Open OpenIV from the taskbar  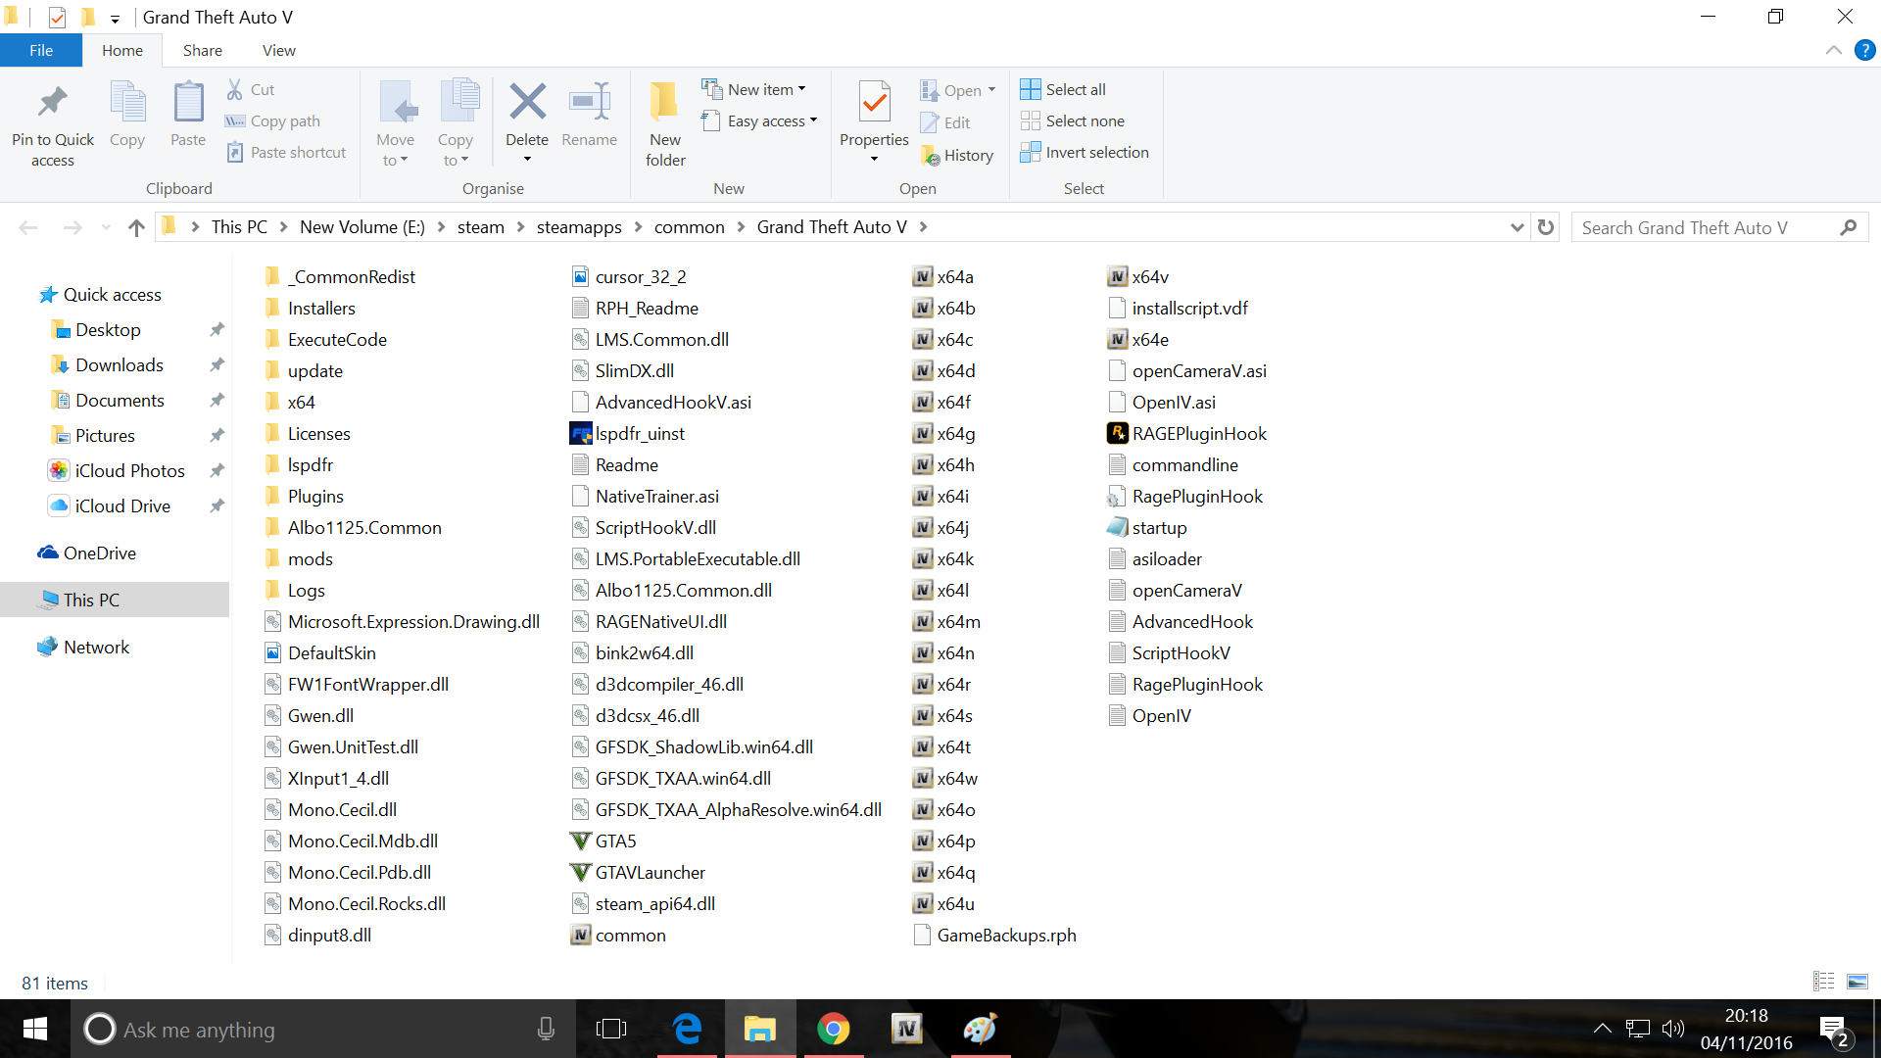tap(906, 1029)
